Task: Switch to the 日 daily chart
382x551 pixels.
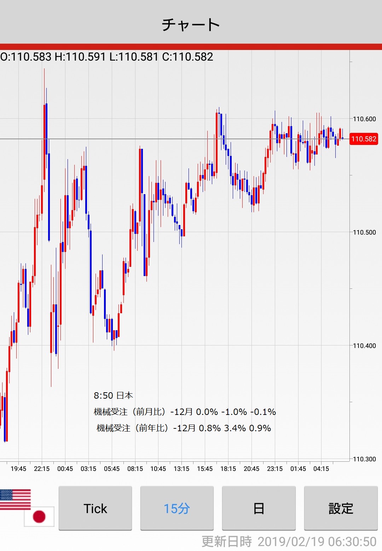Action: [259, 508]
